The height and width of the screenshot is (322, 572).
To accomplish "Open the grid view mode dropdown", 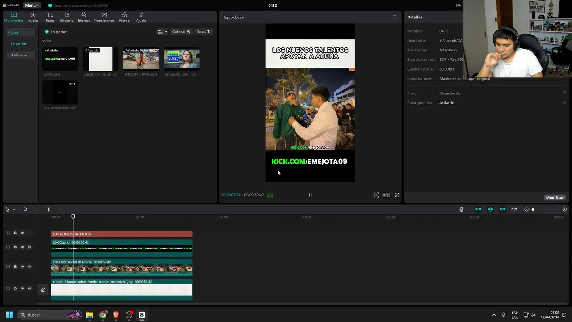I will tap(162, 32).
